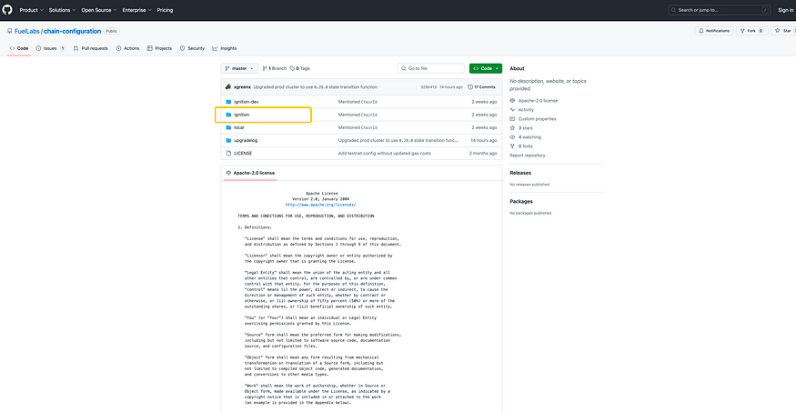796x412 pixels.
Task: Click the Notifications button
Action: 714,31
